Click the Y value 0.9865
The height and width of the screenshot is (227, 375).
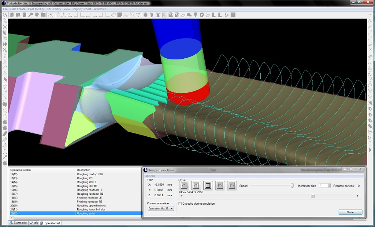pyautogui.click(x=159, y=190)
